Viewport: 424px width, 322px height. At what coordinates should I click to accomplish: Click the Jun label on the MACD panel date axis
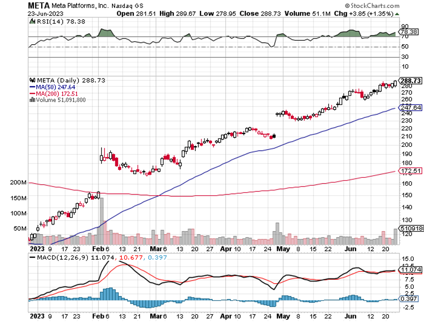click(350, 316)
